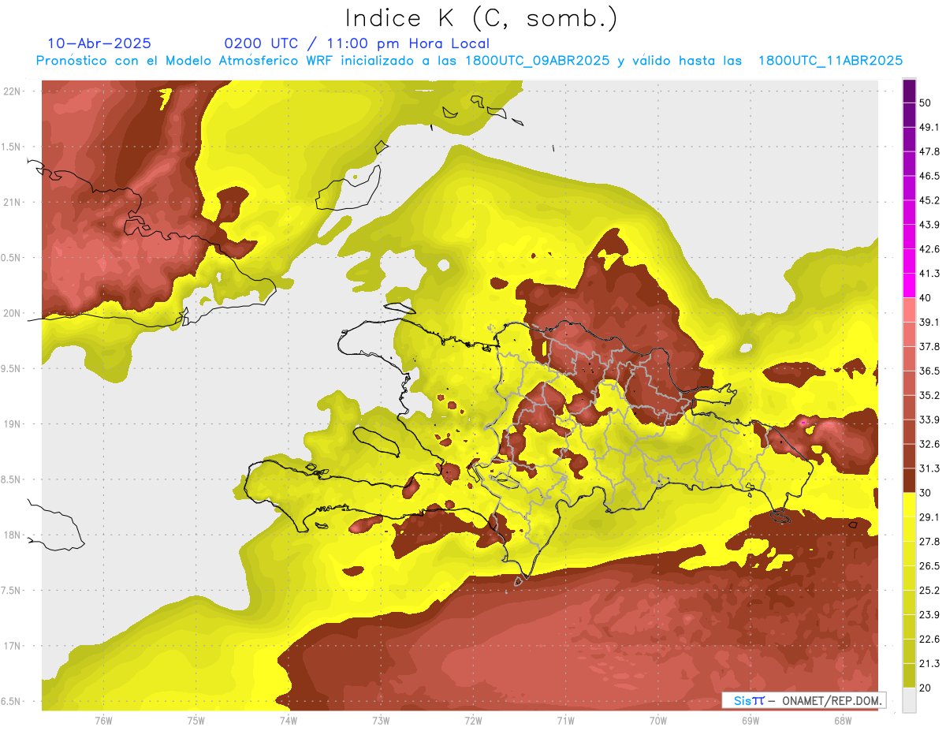Click the '30' color scale value
The height and width of the screenshot is (731, 946).
(x=926, y=493)
